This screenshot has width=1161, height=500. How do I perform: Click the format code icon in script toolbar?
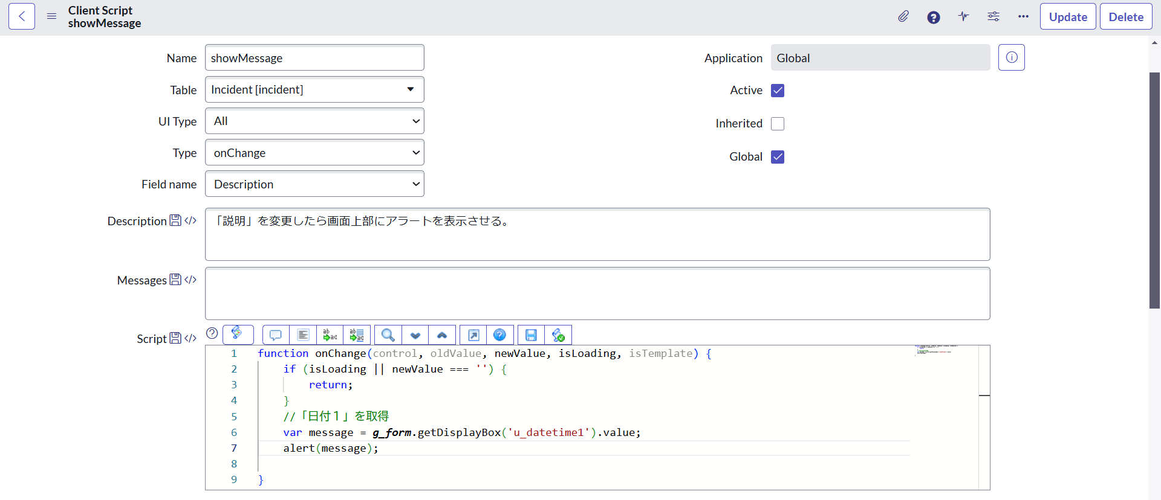coord(303,335)
